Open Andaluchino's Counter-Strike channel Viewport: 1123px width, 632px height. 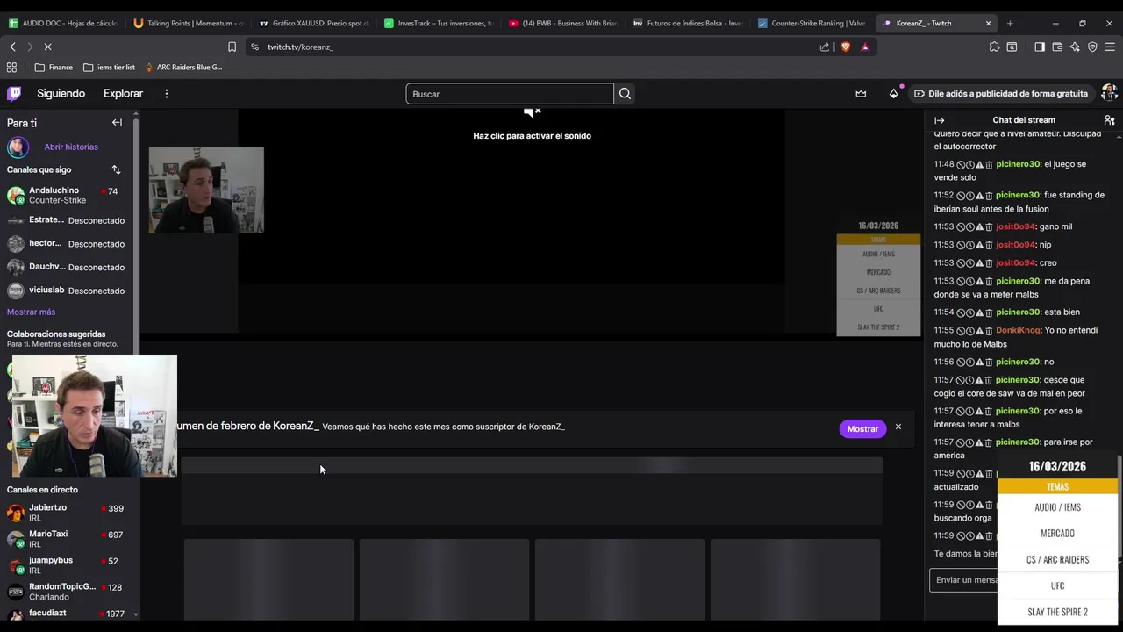68,195
